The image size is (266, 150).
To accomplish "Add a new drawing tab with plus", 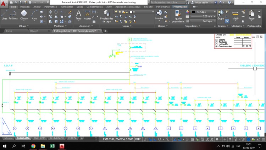I will pos(105,31).
